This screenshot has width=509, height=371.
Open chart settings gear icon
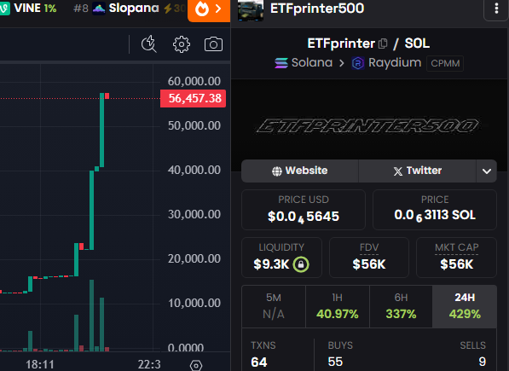pos(181,44)
